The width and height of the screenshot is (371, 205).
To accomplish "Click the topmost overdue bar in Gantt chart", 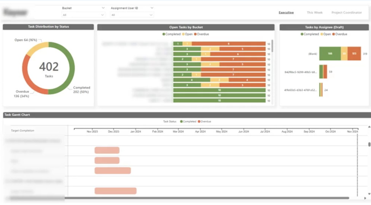I will point(107,150).
